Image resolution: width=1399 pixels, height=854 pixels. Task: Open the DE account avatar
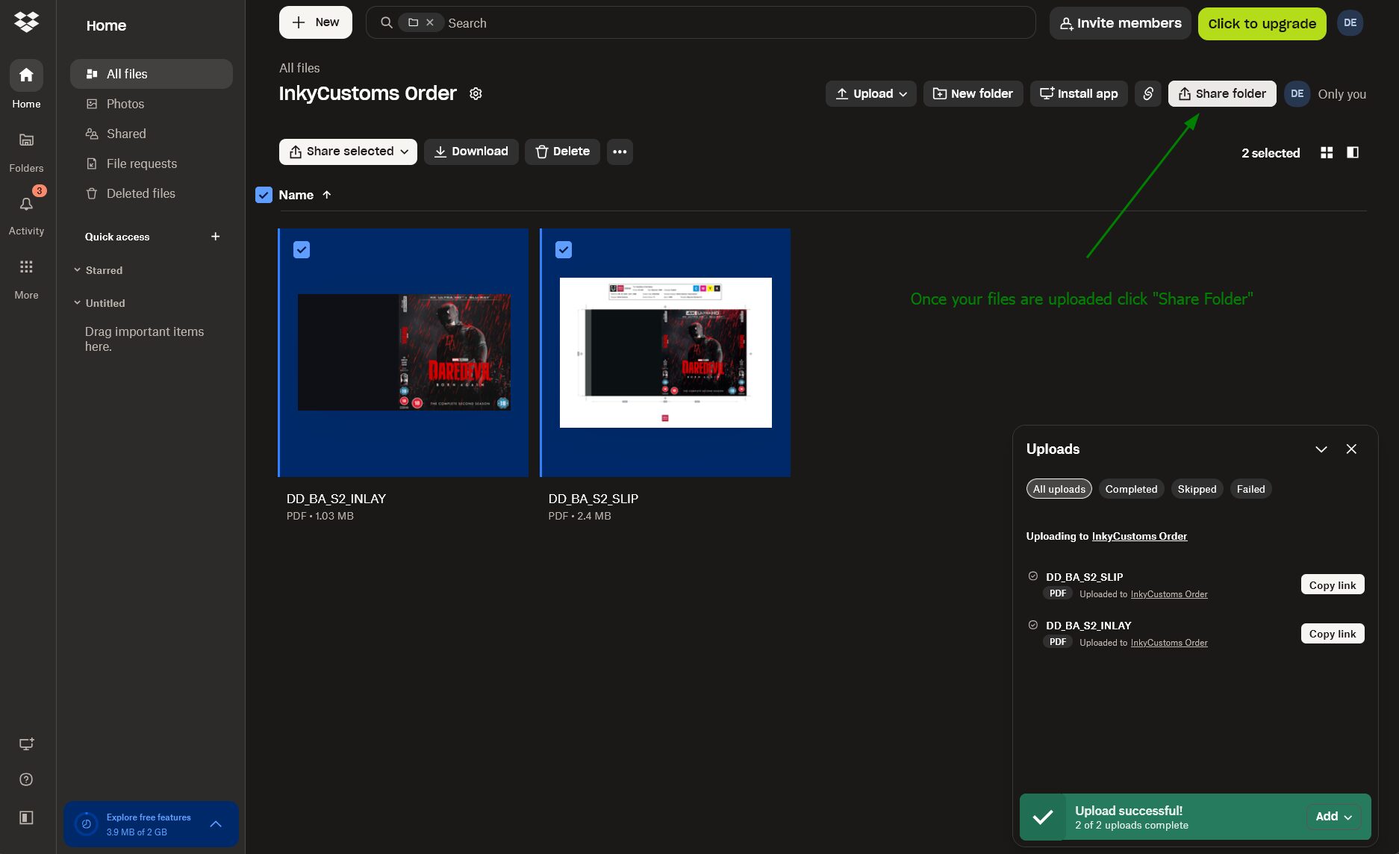click(x=1350, y=23)
